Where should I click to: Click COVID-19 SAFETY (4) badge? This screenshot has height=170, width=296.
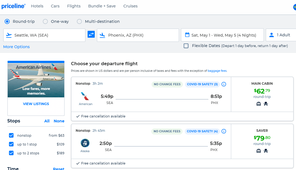(202, 131)
